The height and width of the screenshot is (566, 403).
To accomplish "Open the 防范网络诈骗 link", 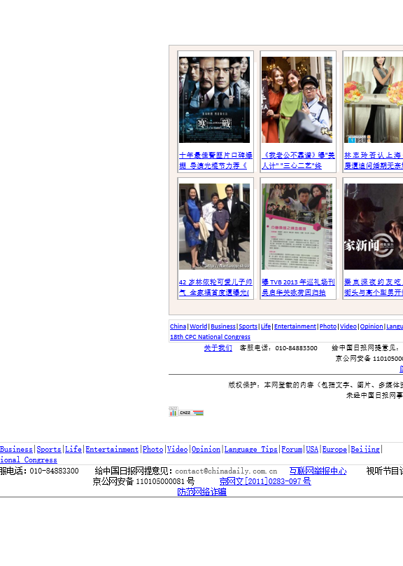I will point(202,492).
